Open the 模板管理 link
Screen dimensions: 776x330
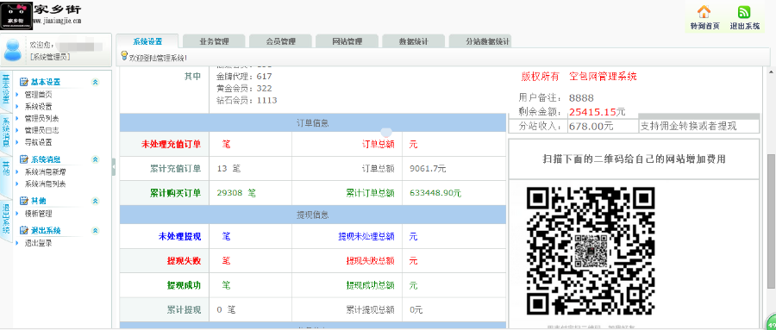click(38, 214)
